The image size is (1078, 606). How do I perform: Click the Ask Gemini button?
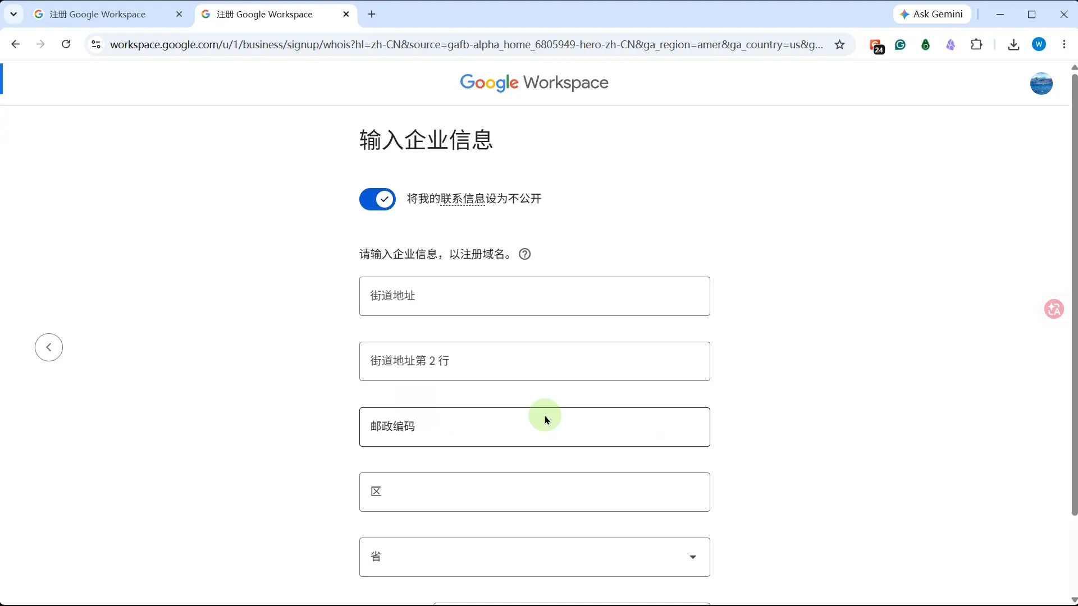tap(932, 15)
